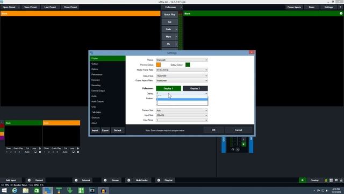Click the Export settings button

point(105,130)
